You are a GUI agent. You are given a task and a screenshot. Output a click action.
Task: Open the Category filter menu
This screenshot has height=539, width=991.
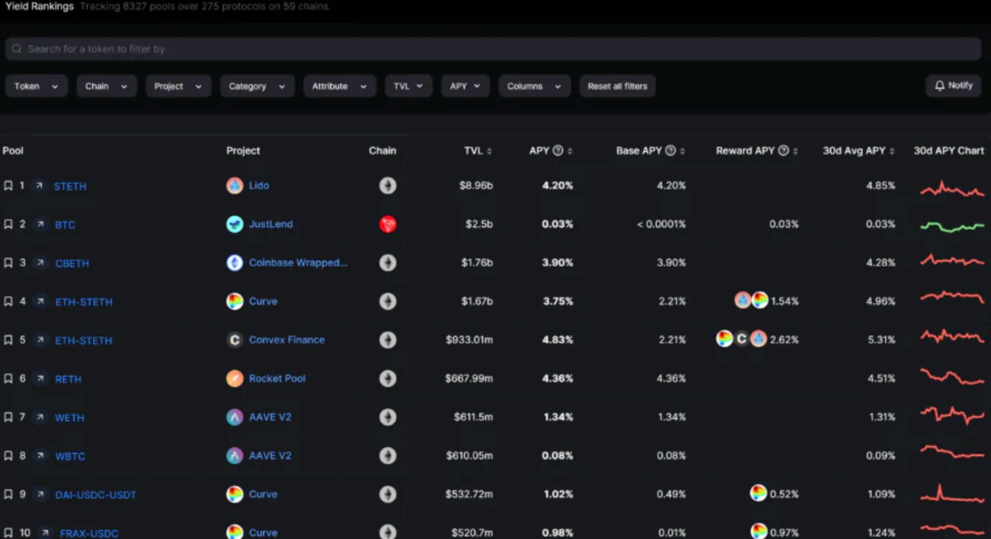pos(257,86)
